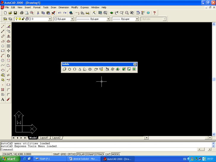Select the Multiline Text tool

point(3,99)
